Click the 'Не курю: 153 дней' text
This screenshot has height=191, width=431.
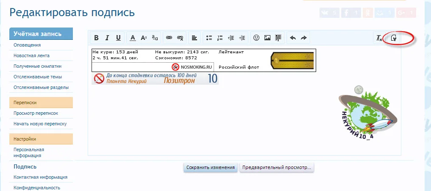[x=115, y=52]
